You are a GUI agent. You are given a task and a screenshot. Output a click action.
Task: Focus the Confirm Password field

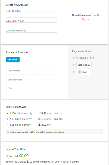(32, 35)
